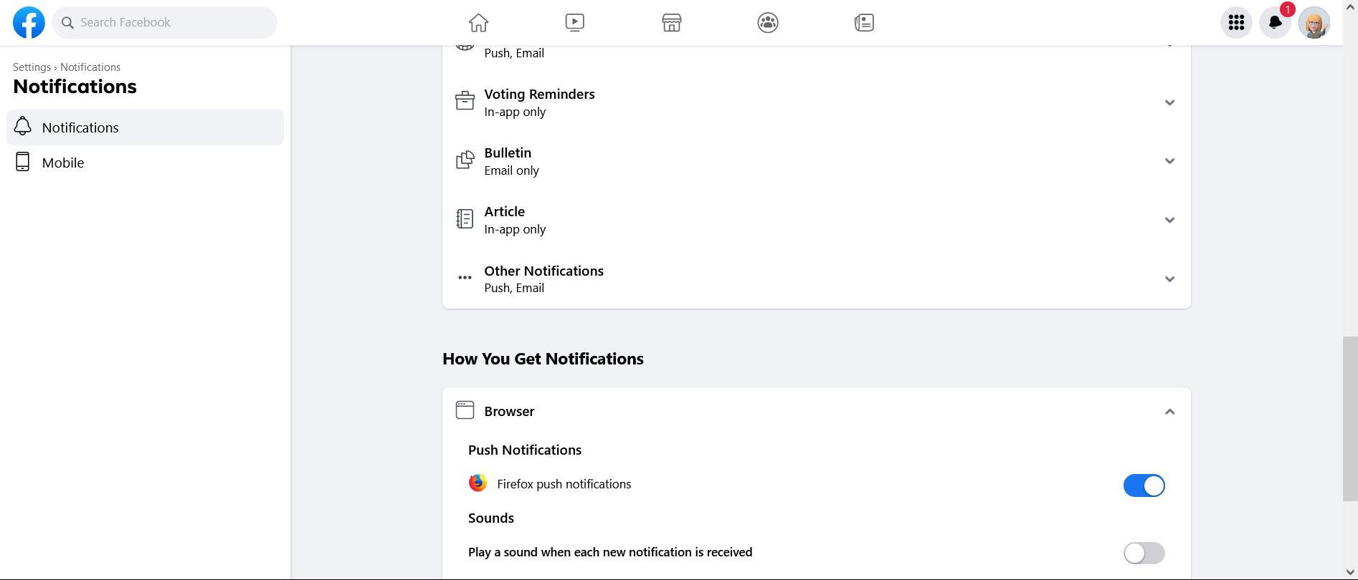Click the Article title
Screen dimensions: 1358x580
[504, 211]
